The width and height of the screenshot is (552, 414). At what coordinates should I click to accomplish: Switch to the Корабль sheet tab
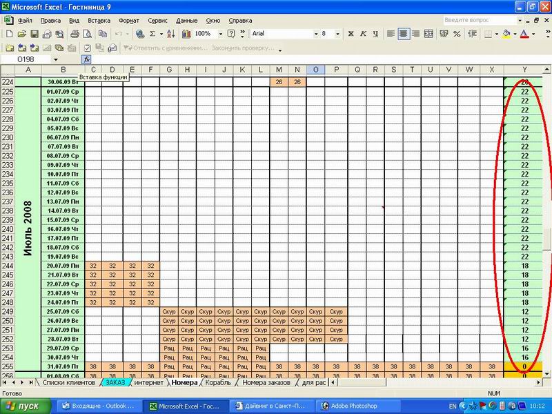point(218,382)
